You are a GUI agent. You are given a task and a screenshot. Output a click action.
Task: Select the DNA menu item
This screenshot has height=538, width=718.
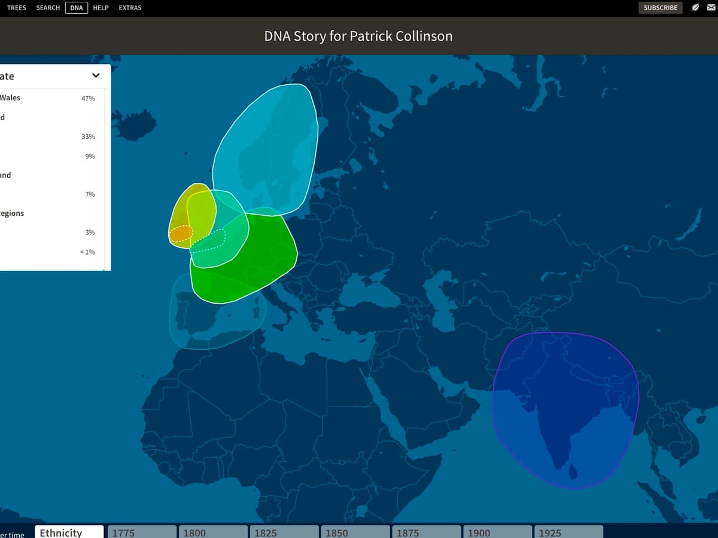(x=77, y=8)
